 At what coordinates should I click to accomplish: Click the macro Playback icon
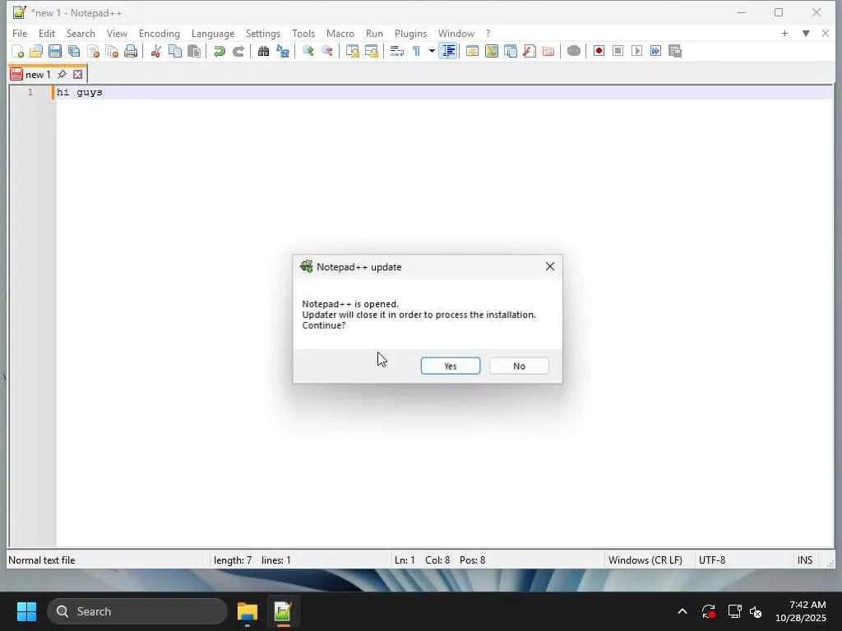[x=637, y=51]
